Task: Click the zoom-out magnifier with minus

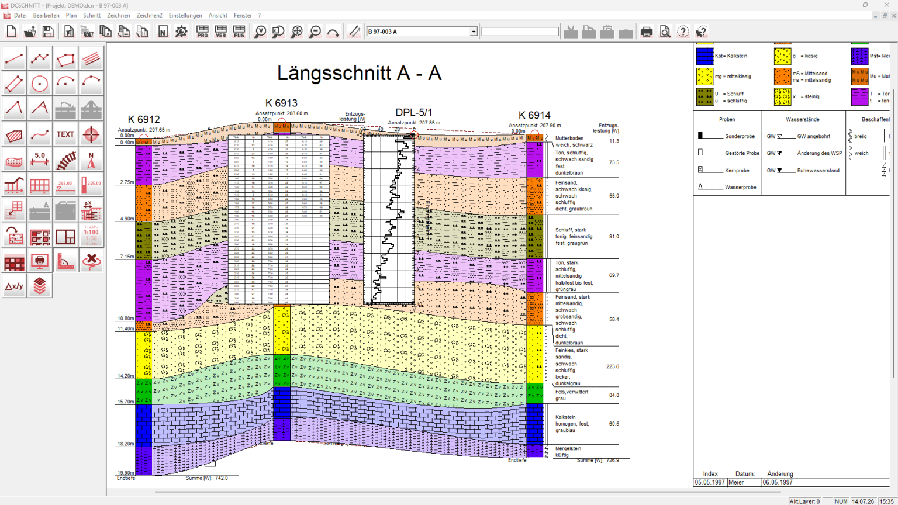Action: 315,32
